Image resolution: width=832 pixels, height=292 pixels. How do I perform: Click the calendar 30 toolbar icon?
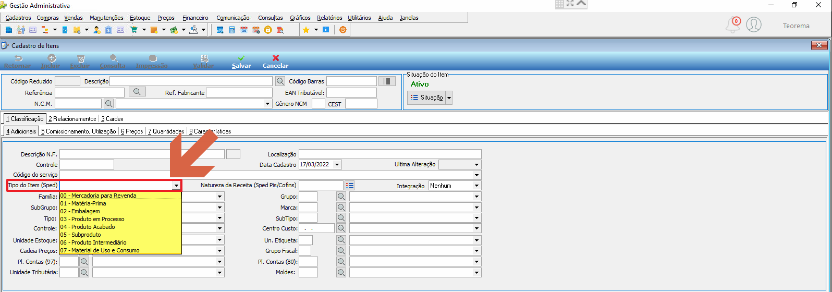pos(244,30)
